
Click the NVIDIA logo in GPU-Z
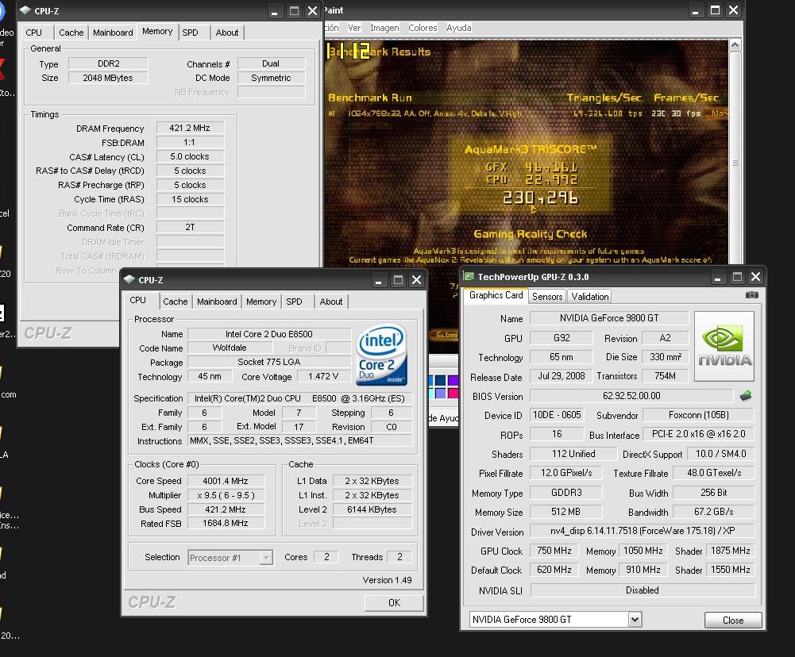click(724, 346)
